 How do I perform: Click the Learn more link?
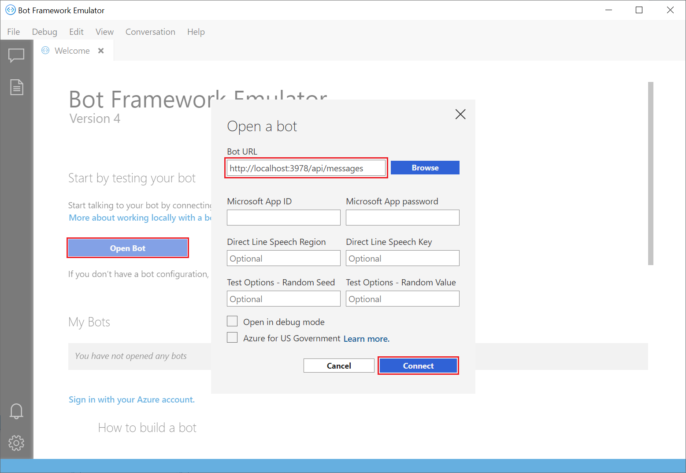click(366, 338)
